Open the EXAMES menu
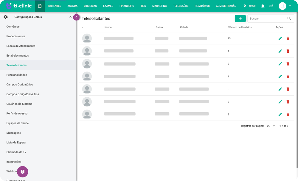Viewport: 298px width, 181px height. pyautogui.click(x=108, y=6)
